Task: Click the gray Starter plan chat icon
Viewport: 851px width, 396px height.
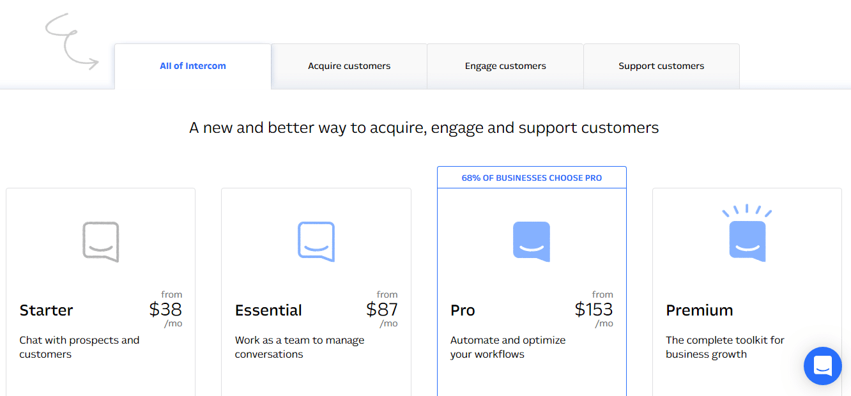Action: (101, 241)
